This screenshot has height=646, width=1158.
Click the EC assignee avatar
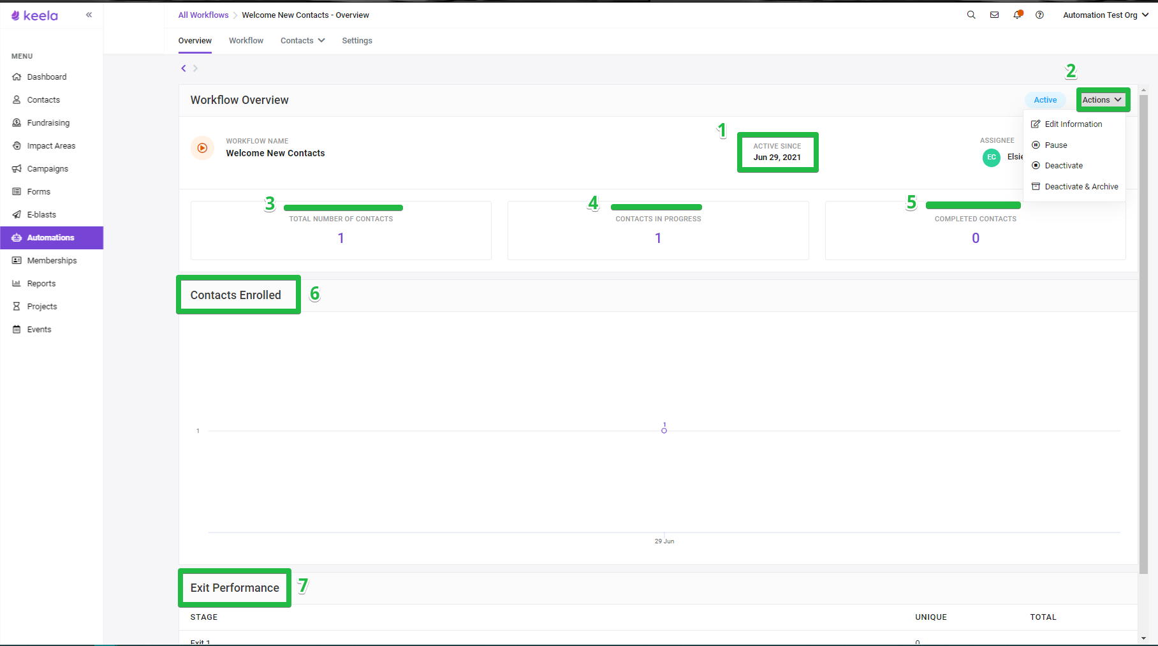[x=992, y=157]
